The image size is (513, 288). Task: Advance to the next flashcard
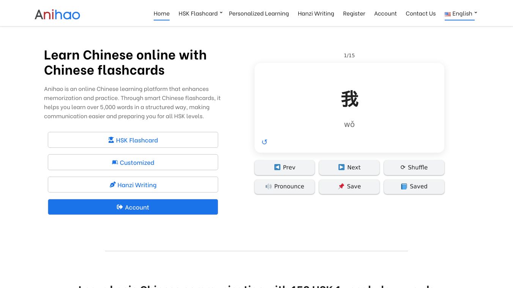click(349, 167)
